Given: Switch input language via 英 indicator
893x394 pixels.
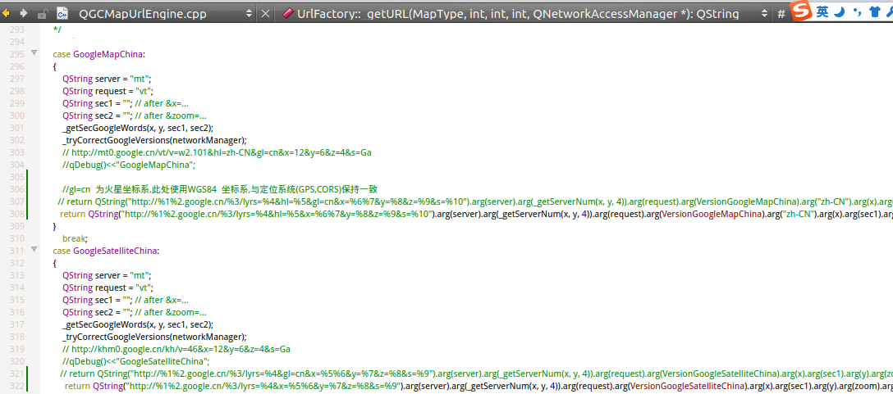Looking at the screenshot, I should pos(822,11).
